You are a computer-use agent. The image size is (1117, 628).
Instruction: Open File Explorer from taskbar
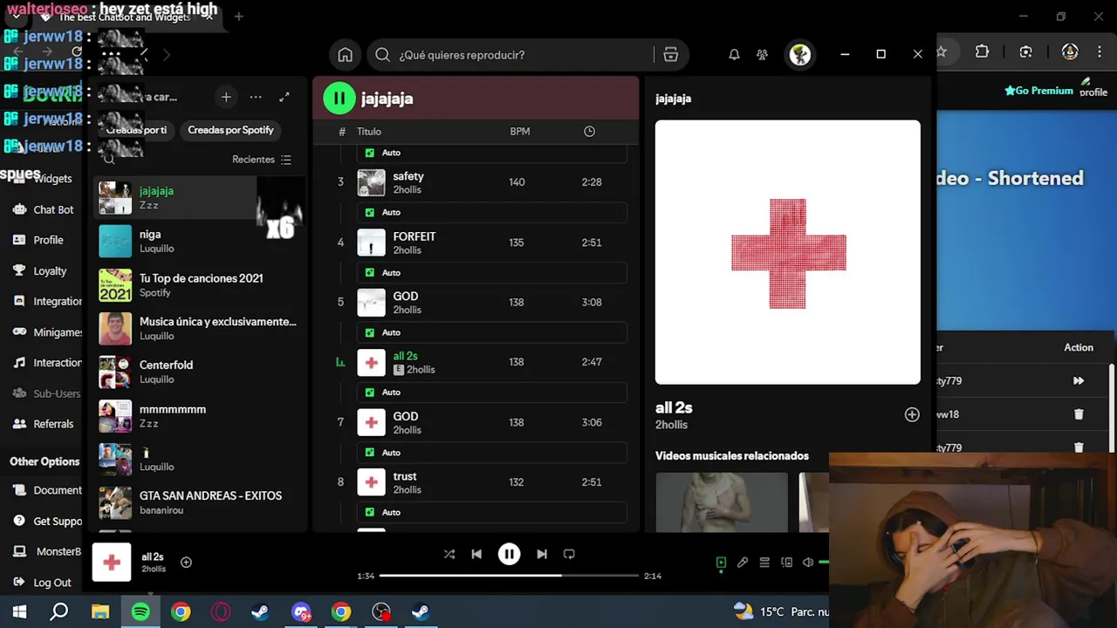click(x=100, y=612)
